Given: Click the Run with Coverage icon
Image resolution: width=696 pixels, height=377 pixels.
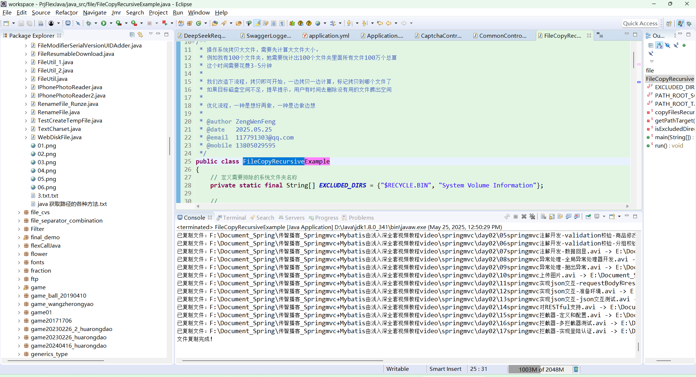Looking at the screenshot, I should 119,23.
